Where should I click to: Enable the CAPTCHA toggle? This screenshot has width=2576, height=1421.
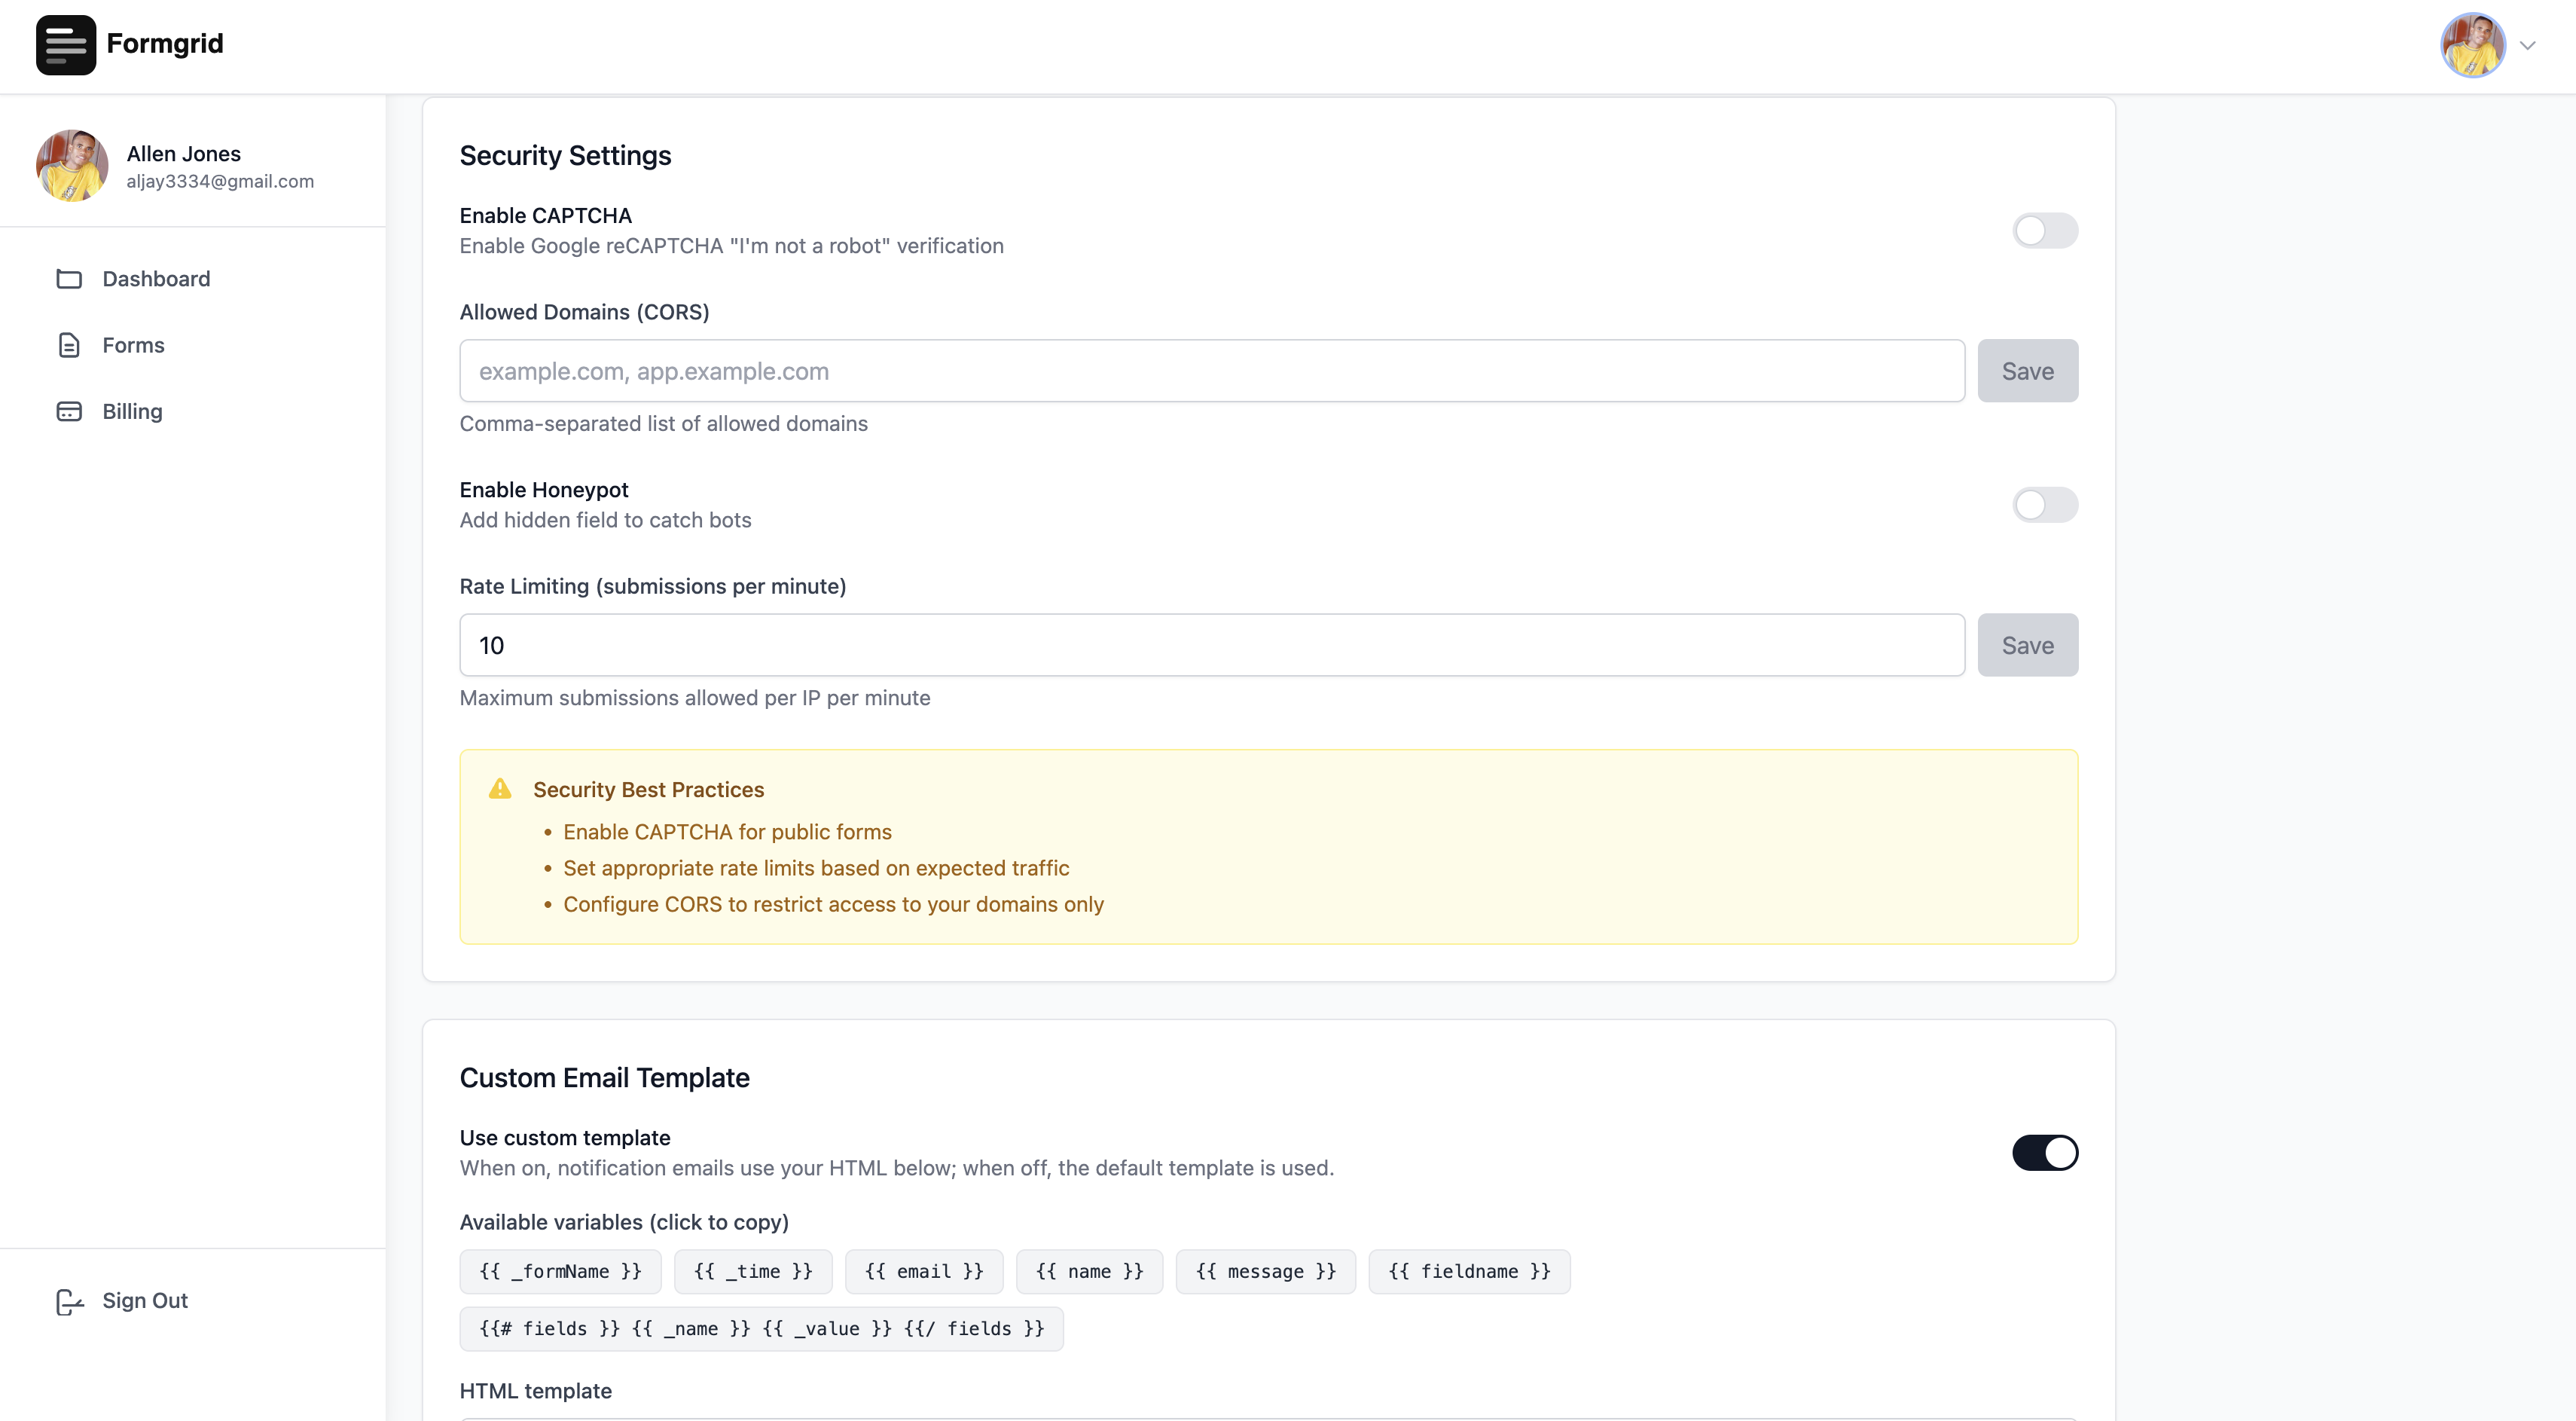tap(2044, 231)
